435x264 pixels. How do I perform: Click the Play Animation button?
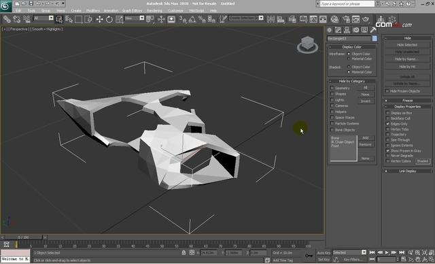pos(387,252)
